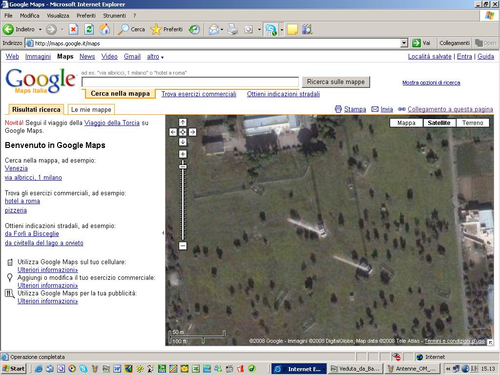Switch map view to Mappa
This screenshot has height=375, width=500.
[406, 123]
